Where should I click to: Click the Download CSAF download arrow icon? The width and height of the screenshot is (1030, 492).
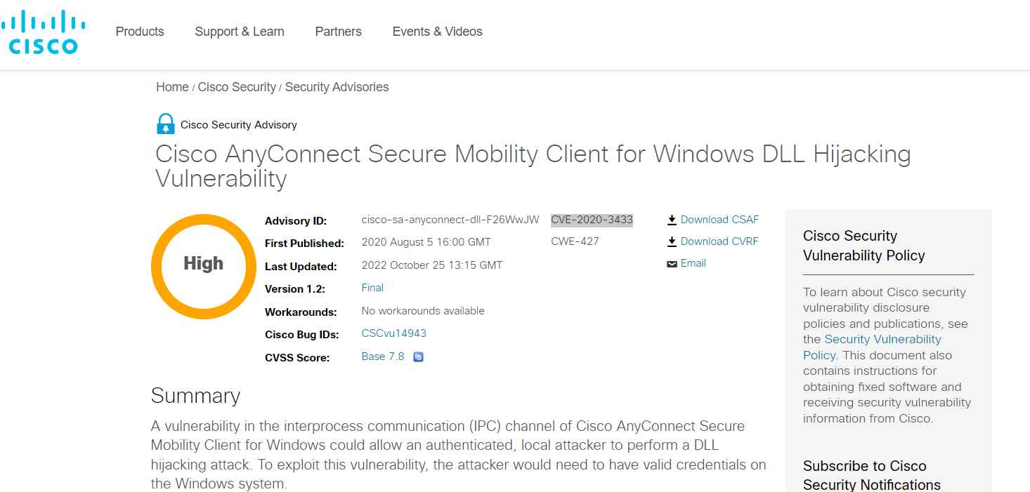[672, 219]
